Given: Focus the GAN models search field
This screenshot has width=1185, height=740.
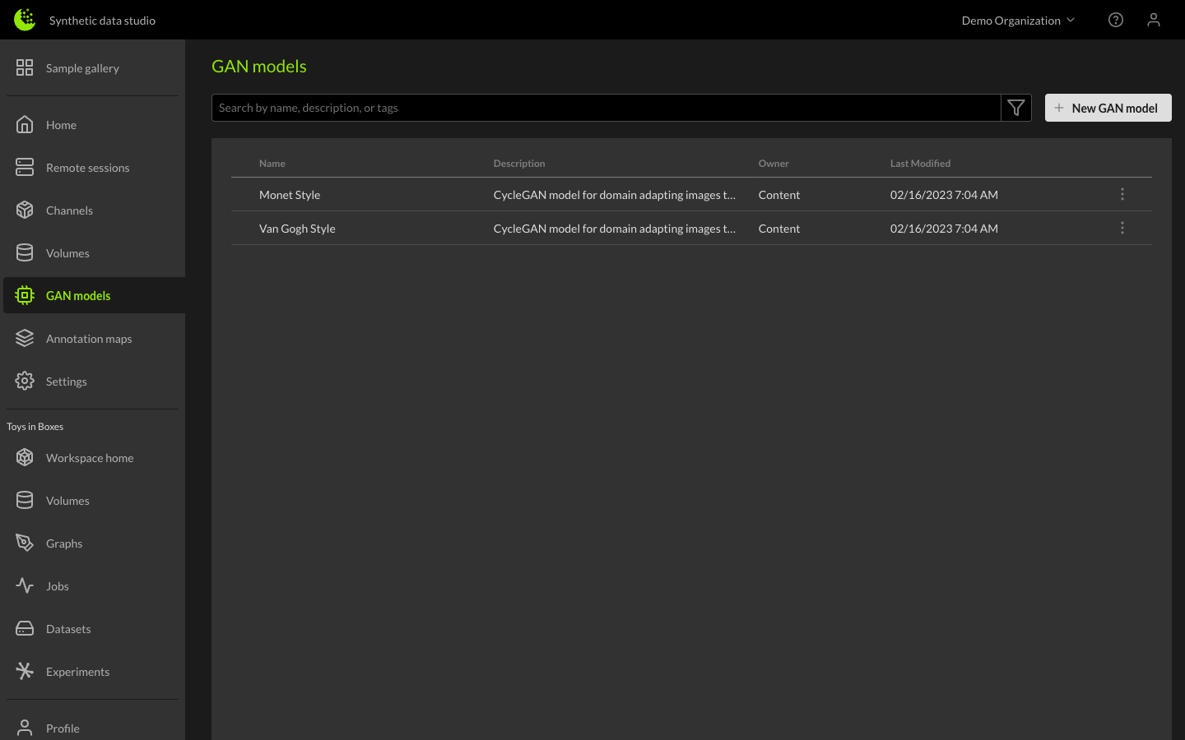Looking at the screenshot, I should coord(606,108).
